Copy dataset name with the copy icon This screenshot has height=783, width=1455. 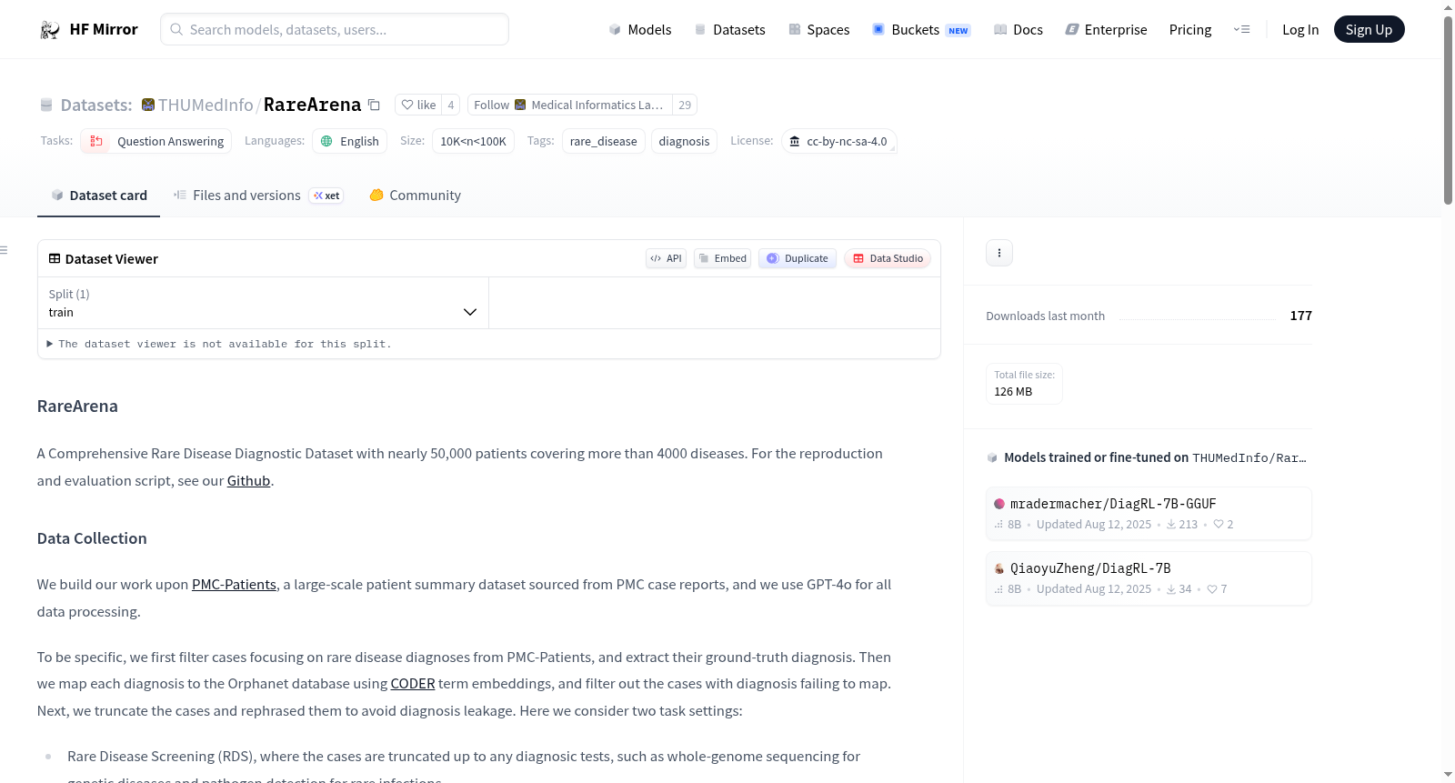(374, 105)
